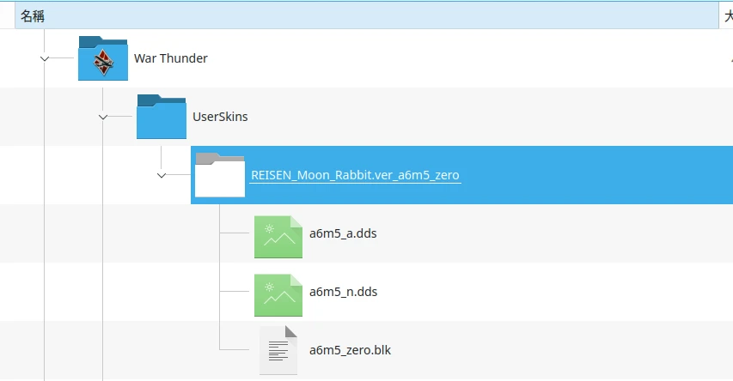Click the a6m5_n.dds image file icon
The height and width of the screenshot is (381, 733).
pos(278,295)
